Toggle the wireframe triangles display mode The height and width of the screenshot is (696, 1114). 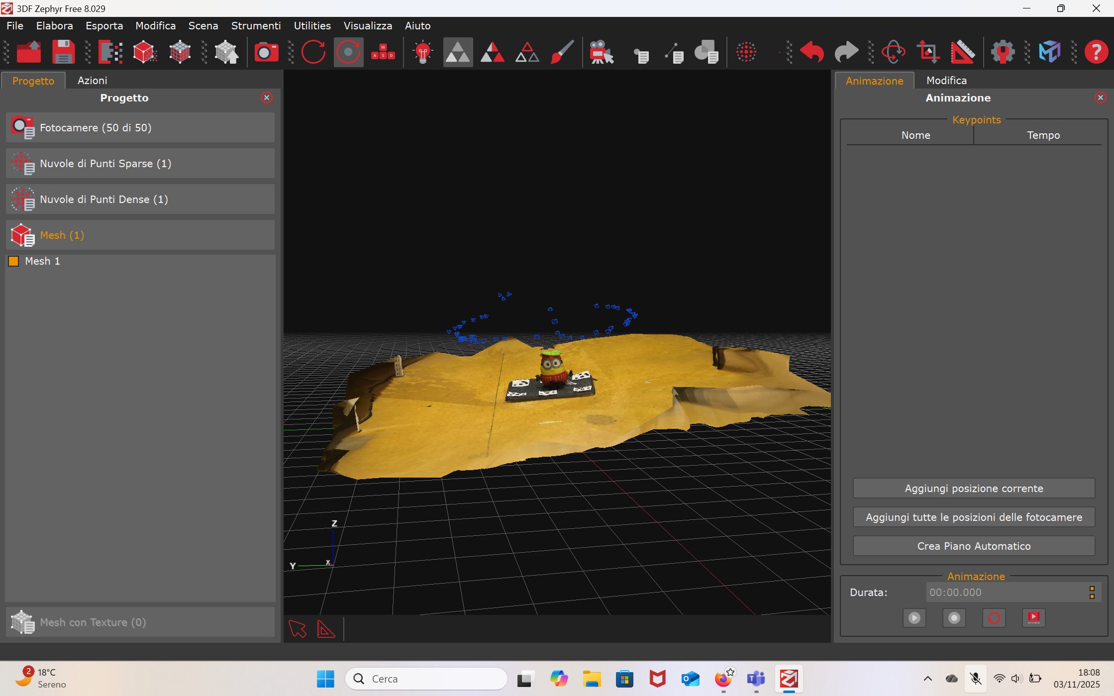coord(527,52)
